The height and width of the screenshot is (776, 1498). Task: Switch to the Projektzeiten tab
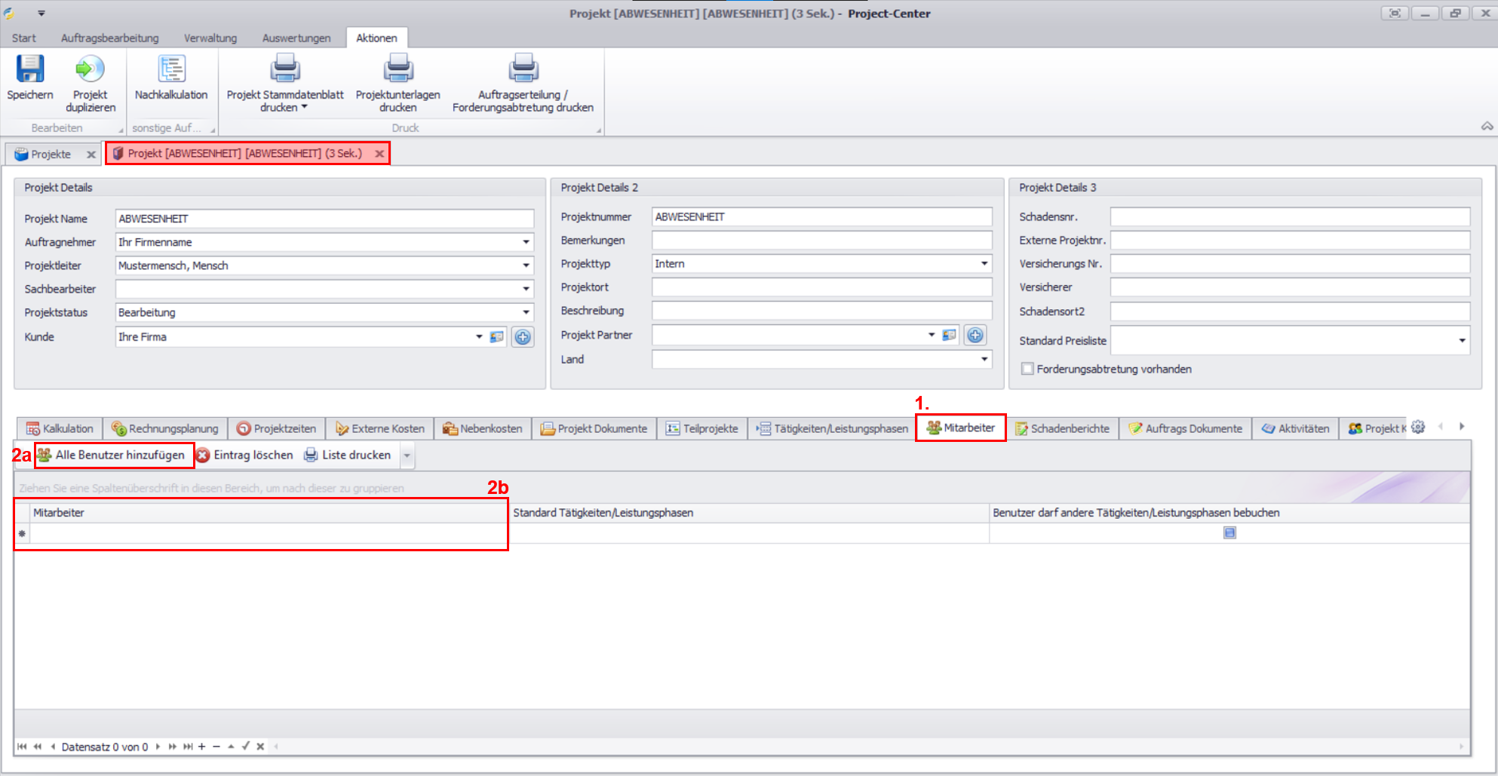[x=277, y=428]
